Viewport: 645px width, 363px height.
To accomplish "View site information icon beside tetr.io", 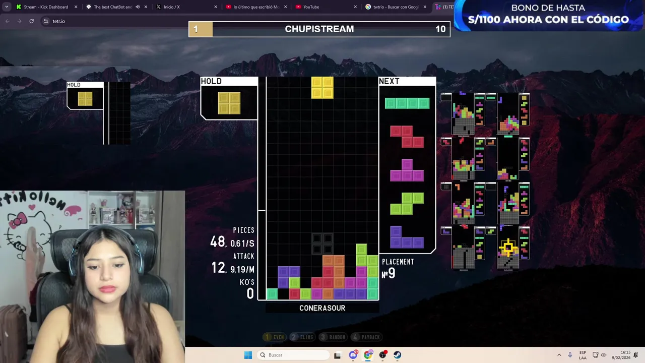I will point(46,21).
